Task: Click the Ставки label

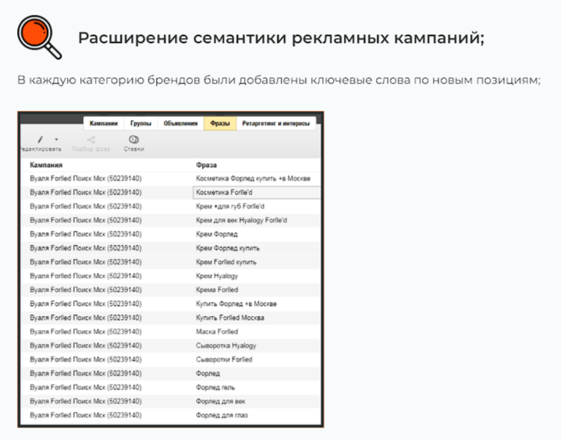Action: point(133,149)
